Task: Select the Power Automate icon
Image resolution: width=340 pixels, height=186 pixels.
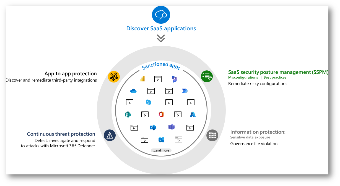Action: 185,91
